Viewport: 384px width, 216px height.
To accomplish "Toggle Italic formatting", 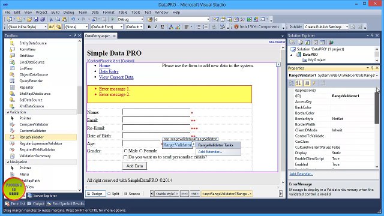I will click(156, 27).
